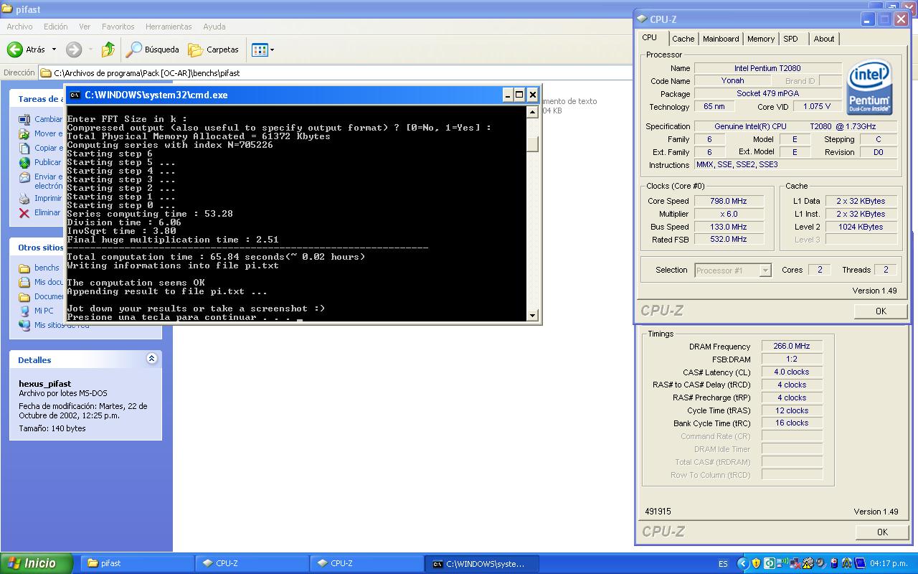The image size is (918, 574).
Task: Click the processor Name field Intel Pentium T2080
Action: click(767, 68)
